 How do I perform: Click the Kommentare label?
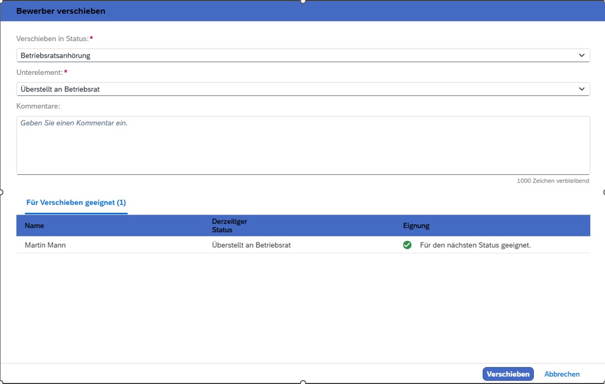(x=38, y=106)
